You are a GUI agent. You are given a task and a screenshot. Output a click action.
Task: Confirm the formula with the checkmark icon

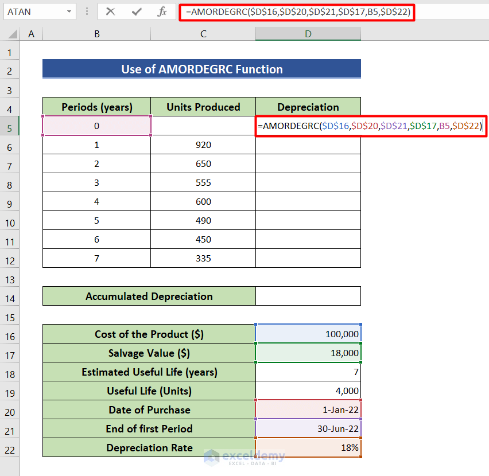click(136, 12)
